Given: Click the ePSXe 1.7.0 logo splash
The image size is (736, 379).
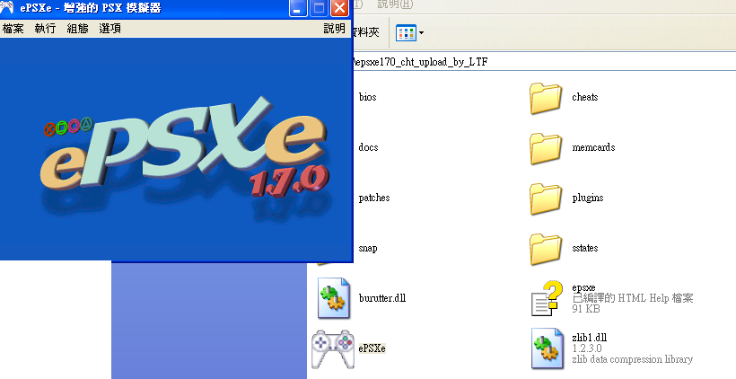Looking at the screenshot, I should pos(185,148).
